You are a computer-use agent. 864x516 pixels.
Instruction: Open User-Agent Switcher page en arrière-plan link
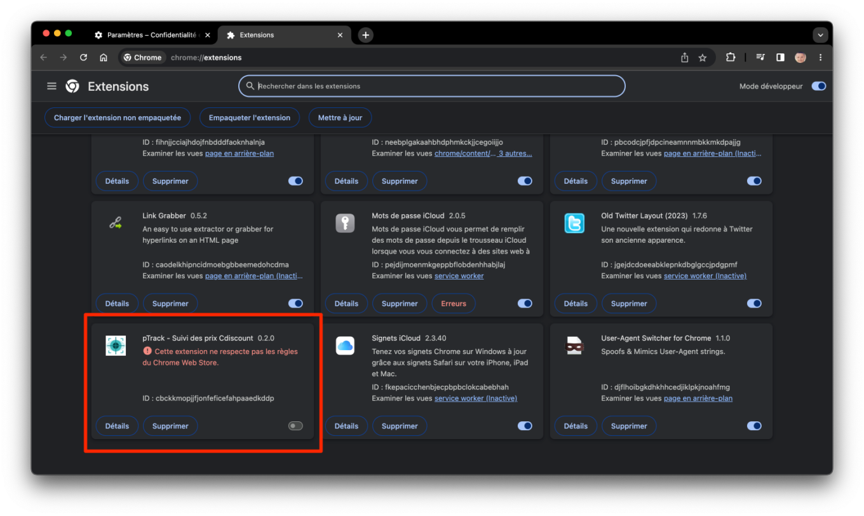(x=698, y=398)
